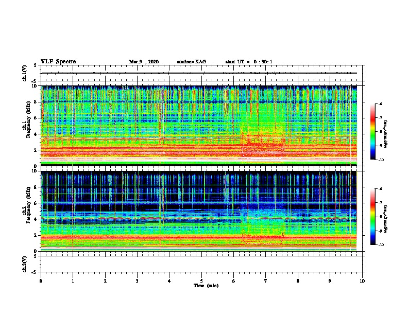Click the "-10" label on ch.1 color bar
408x315 pixels.
(x=381, y=160)
